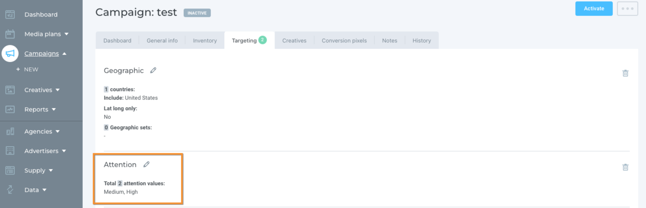Click the NEW campaign link
This screenshot has width=646, height=208.
pyautogui.click(x=31, y=69)
